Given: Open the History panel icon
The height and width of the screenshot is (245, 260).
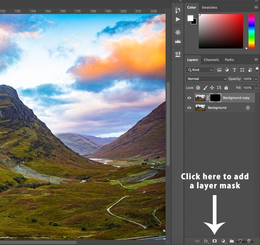Looking at the screenshot, I should pos(178,10).
